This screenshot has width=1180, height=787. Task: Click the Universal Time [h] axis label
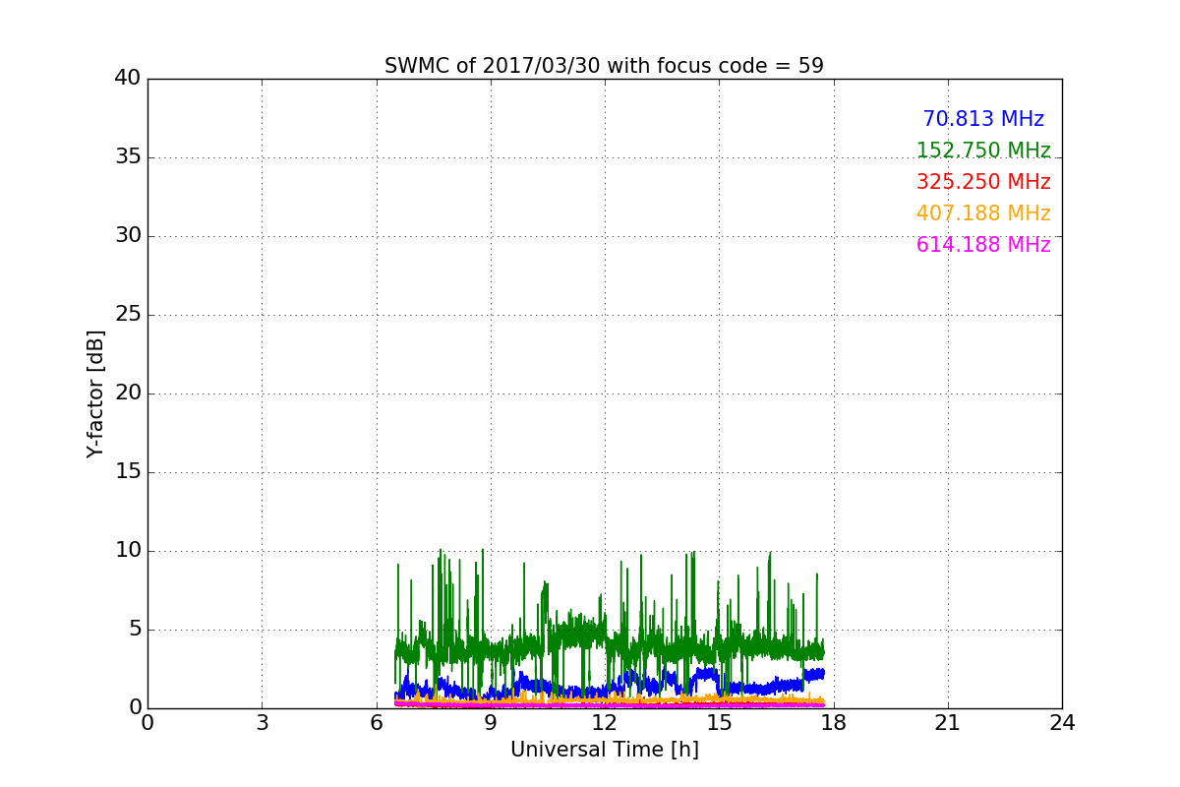click(x=605, y=750)
